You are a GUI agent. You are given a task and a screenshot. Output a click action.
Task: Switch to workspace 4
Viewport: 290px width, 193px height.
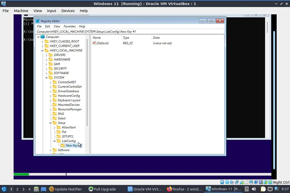click(29, 189)
